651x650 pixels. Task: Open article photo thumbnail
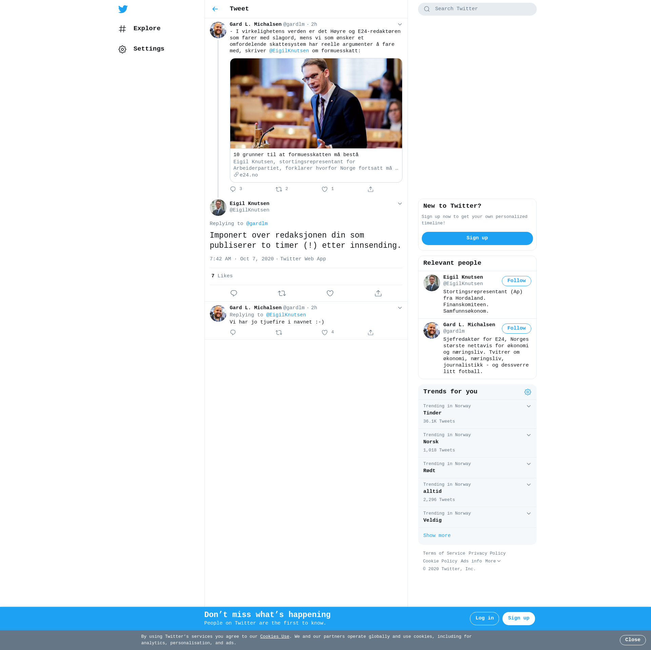(x=316, y=104)
